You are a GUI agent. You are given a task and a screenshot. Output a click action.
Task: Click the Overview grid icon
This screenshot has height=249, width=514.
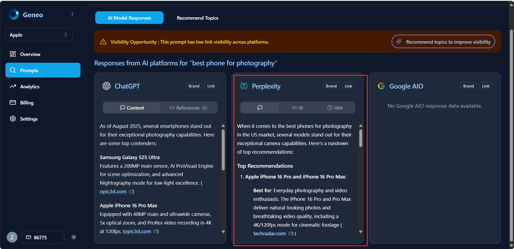click(13, 54)
